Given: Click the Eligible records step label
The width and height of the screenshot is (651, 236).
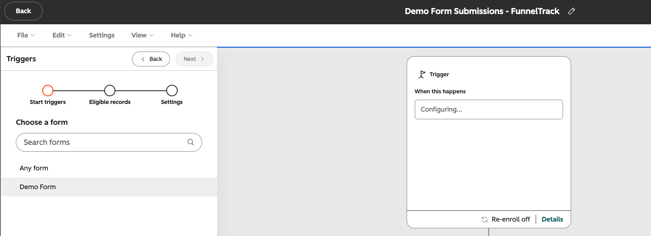Looking at the screenshot, I should point(110,102).
